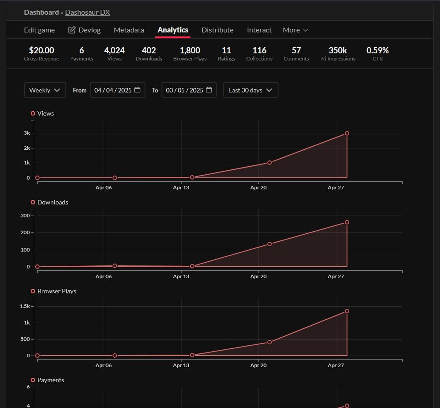Click the 116 Collections stat
440x408 pixels.
click(259, 54)
